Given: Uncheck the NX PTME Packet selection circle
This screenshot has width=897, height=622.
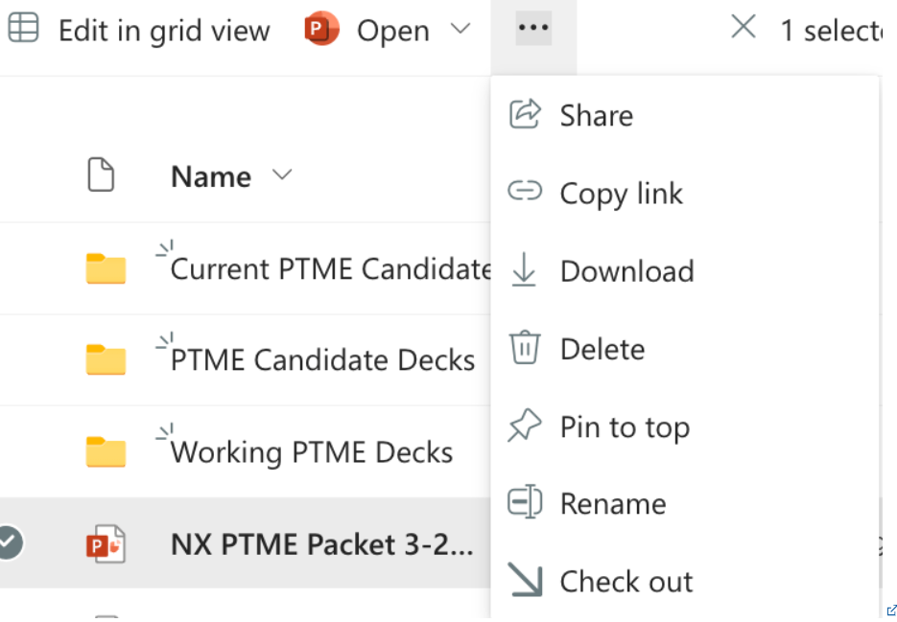Looking at the screenshot, I should tap(9, 542).
